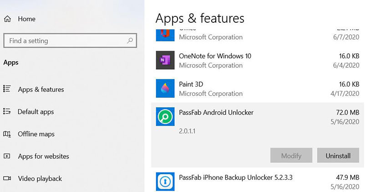Click the PassFab iPhone Backup Unlocker icon
387x192 pixels.
(x=164, y=182)
